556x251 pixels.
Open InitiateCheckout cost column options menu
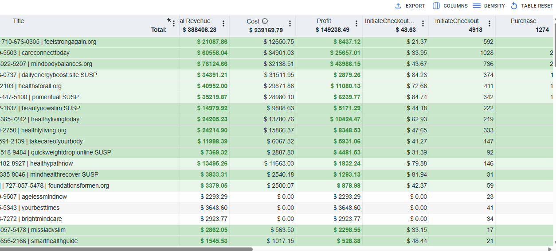click(423, 23)
